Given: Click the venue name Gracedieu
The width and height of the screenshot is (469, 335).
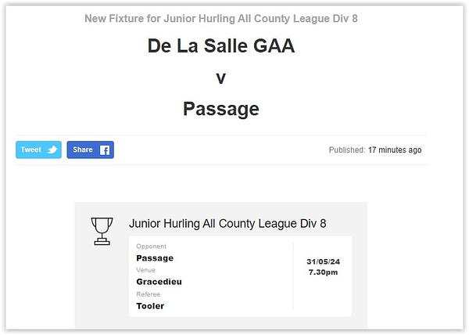Looking at the screenshot, I should point(159,282).
